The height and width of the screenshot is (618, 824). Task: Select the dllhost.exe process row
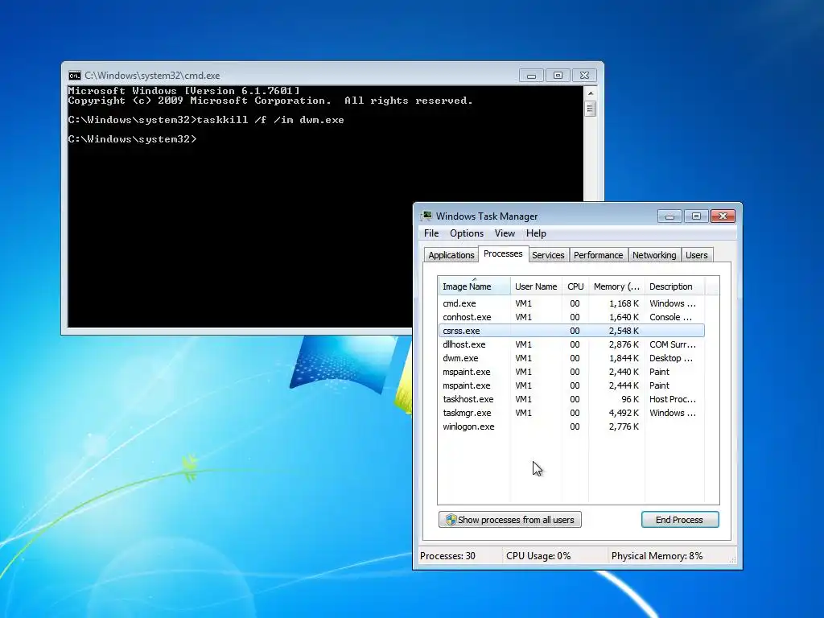point(571,344)
